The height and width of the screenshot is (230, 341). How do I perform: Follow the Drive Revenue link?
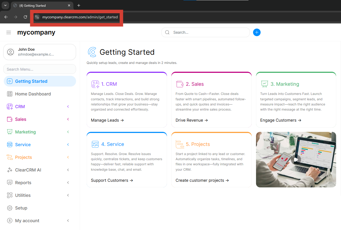(192, 120)
